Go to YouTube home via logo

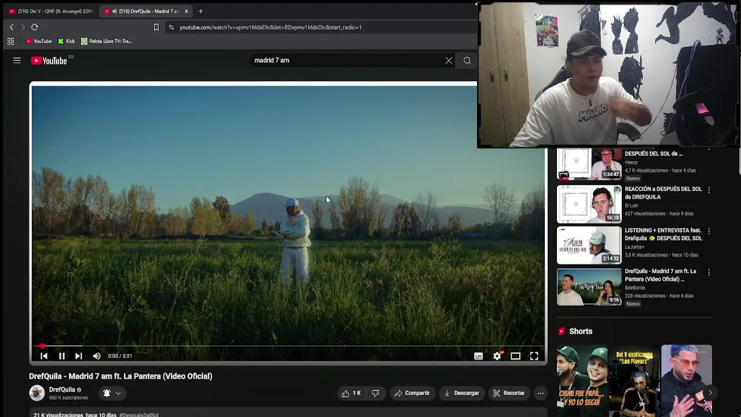pos(49,60)
